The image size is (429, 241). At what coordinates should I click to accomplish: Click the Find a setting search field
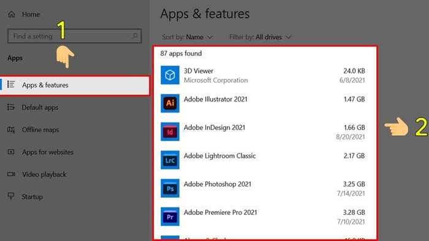(74, 36)
